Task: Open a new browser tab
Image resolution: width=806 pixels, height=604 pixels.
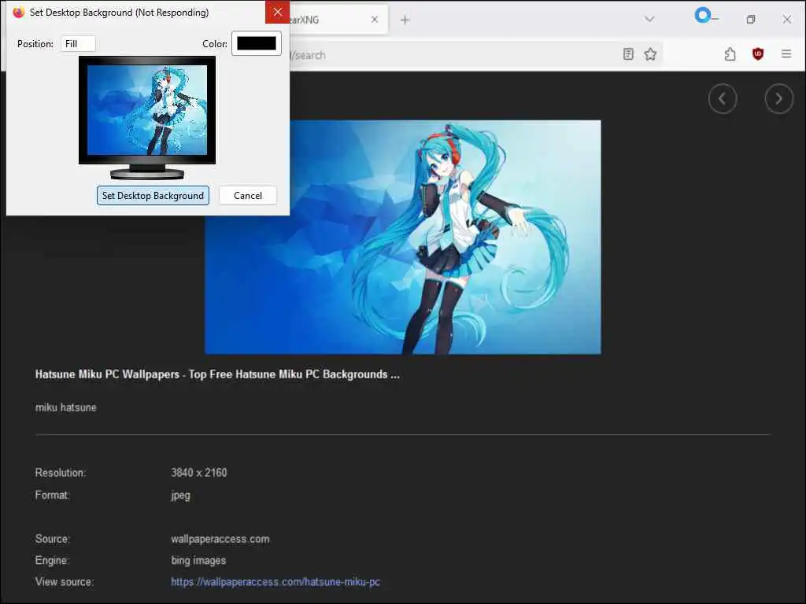Action: (x=405, y=20)
